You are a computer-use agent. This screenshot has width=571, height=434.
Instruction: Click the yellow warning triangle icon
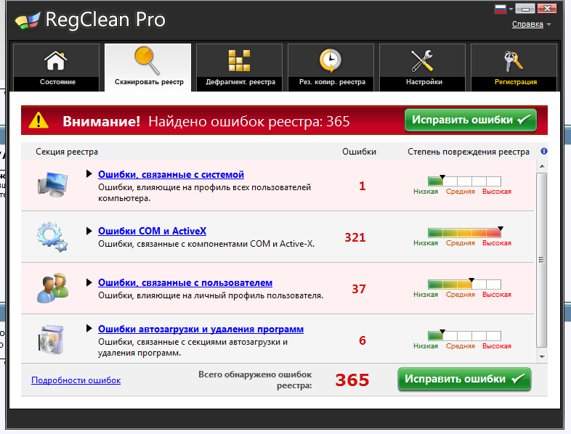39,120
